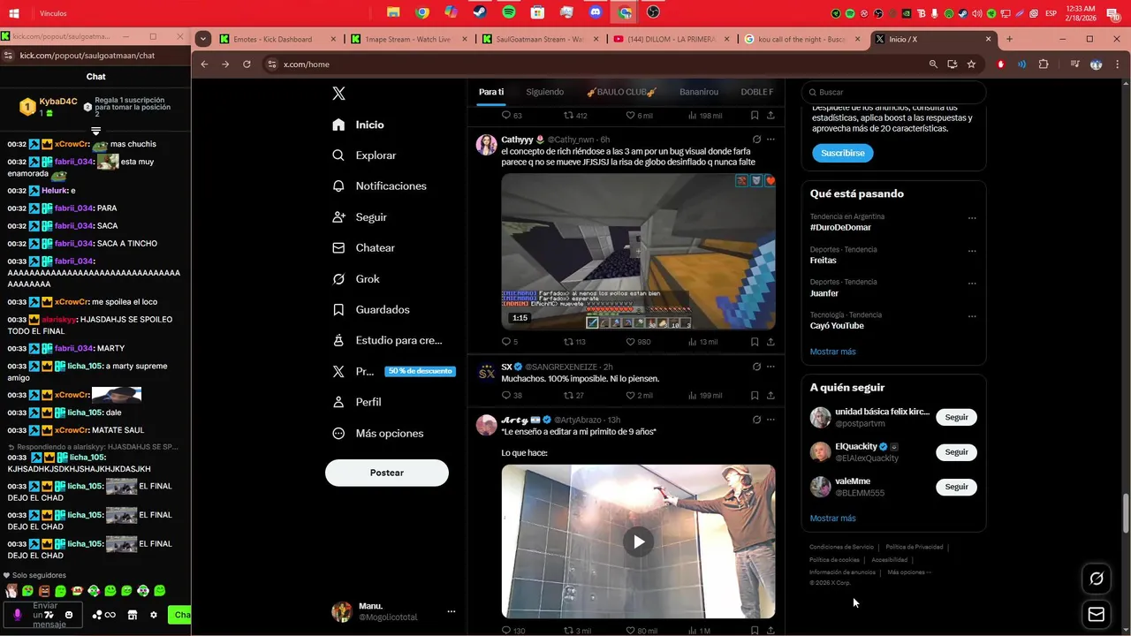Play Arty's video
The image size is (1131, 636).
tap(639, 541)
